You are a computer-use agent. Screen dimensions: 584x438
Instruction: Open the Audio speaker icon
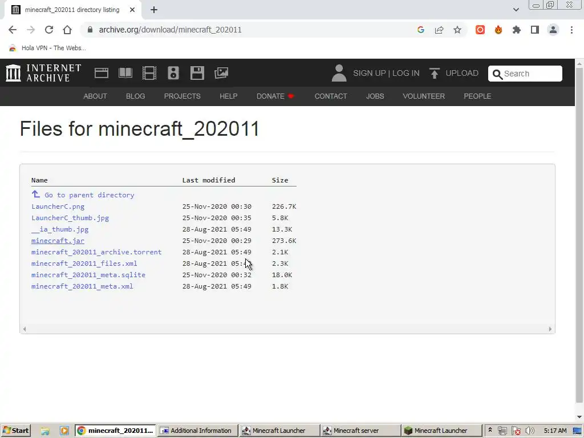[x=173, y=73]
